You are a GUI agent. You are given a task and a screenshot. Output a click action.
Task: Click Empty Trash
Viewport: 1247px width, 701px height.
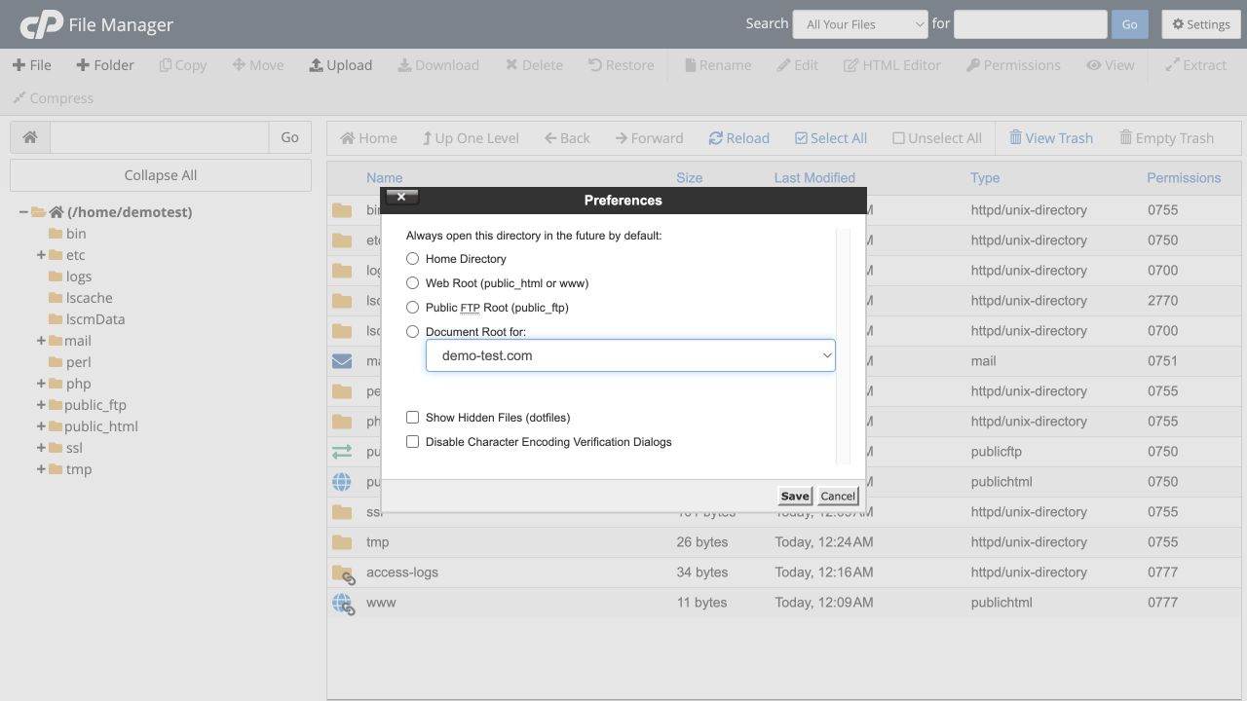point(1167,138)
